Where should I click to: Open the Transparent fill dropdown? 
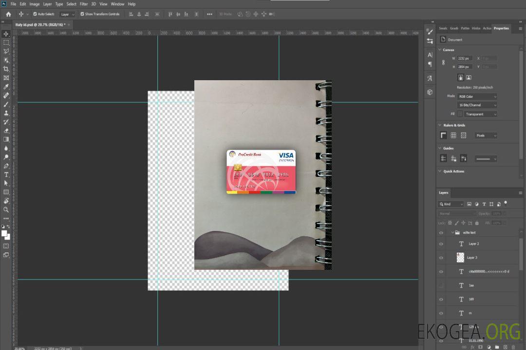480,114
